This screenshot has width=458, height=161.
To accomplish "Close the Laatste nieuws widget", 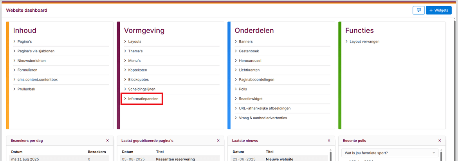I will 329,140.
